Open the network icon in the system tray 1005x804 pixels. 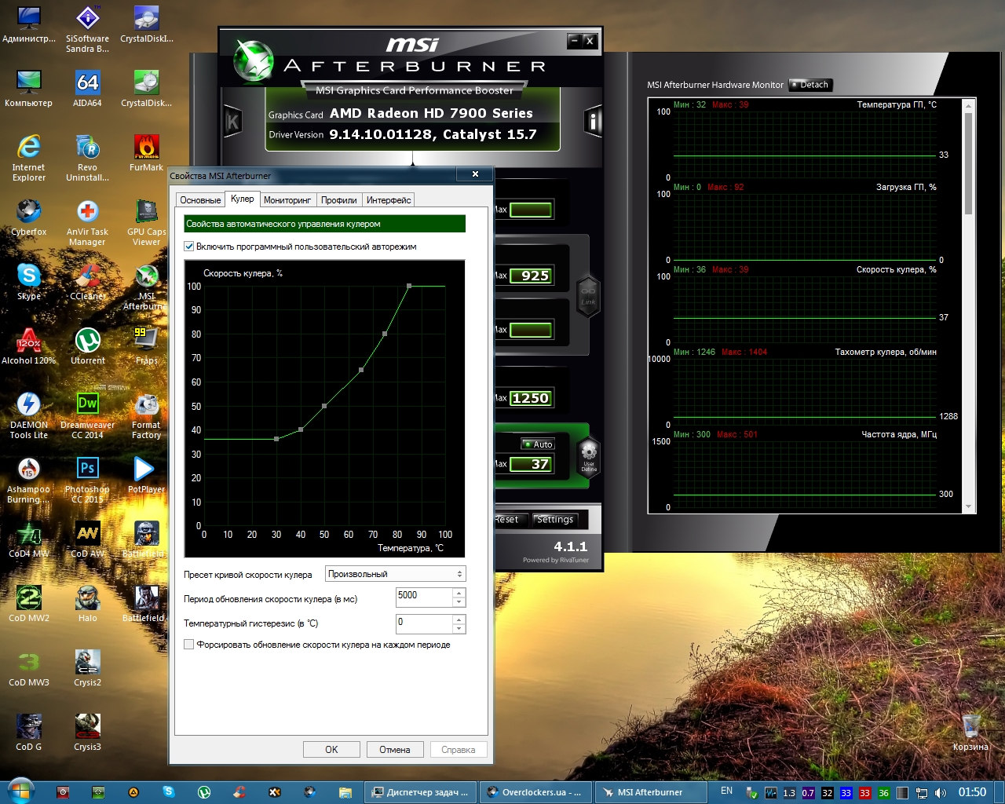tap(922, 793)
